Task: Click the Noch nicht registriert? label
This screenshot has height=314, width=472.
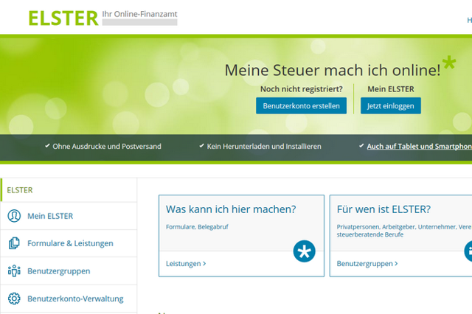Action: [302, 89]
